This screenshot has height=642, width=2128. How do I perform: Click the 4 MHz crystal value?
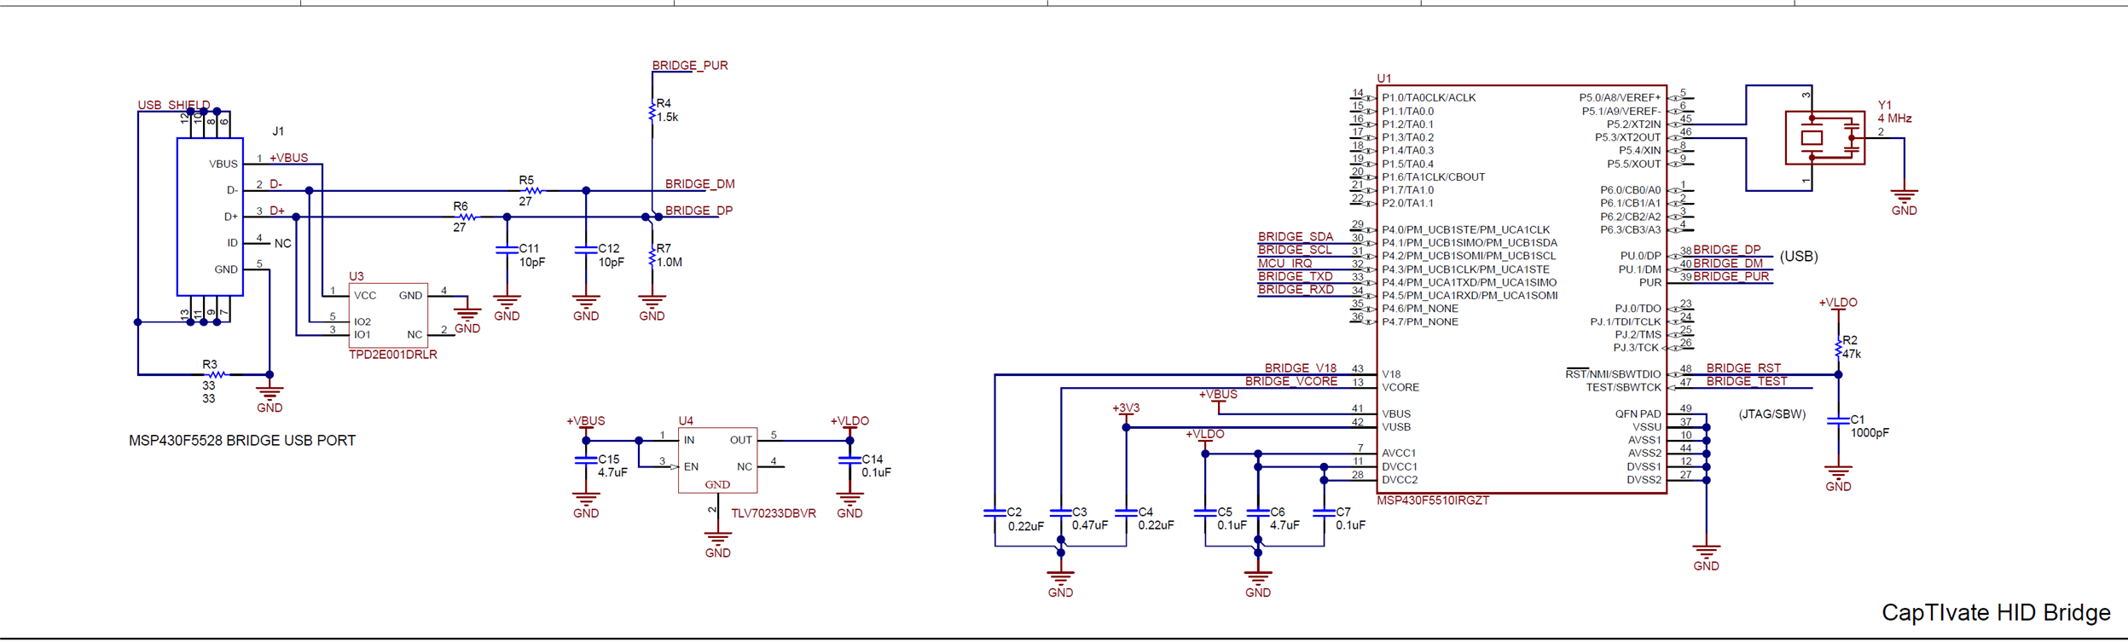coord(1894,119)
